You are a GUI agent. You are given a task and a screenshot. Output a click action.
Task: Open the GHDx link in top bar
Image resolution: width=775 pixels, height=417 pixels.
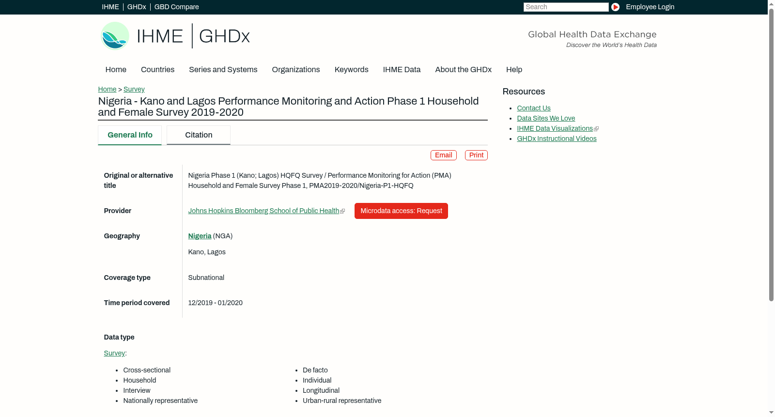point(137,7)
